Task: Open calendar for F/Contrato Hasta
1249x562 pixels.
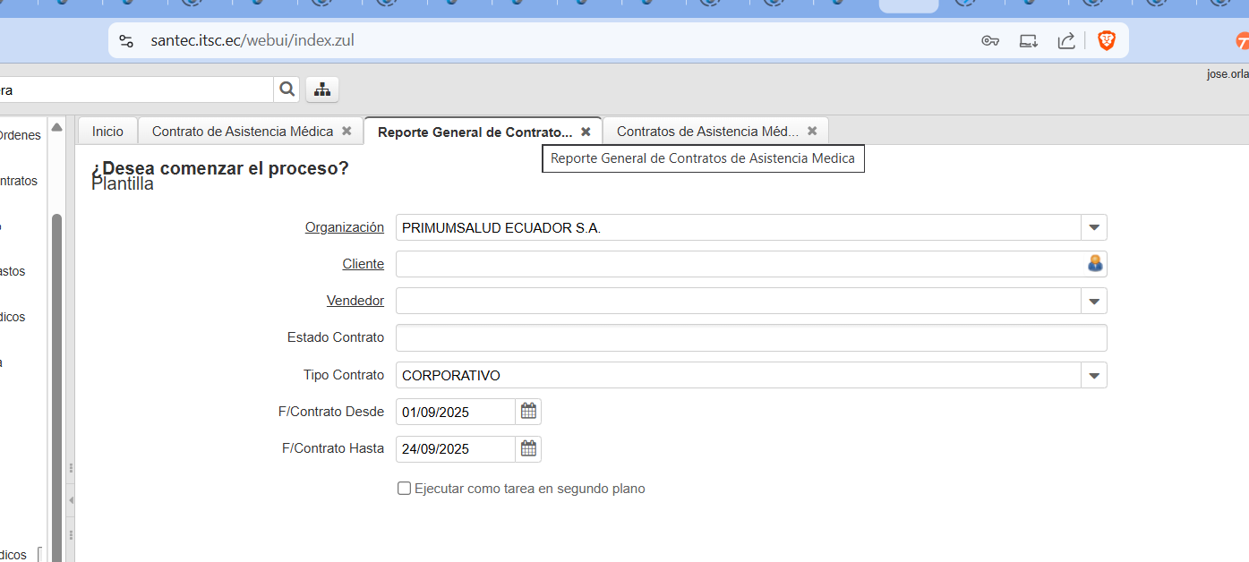Action: click(x=528, y=449)
